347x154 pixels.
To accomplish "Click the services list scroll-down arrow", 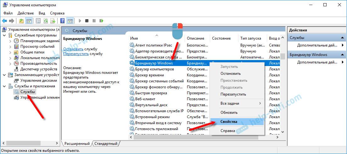I will click(x=283, y=132).
